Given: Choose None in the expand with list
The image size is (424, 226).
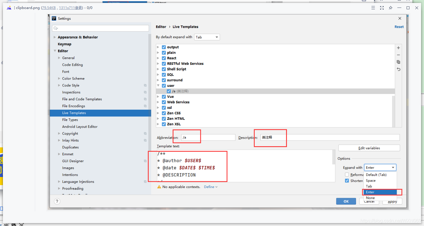Looking at the screenshot, I should tap(380, 198).
